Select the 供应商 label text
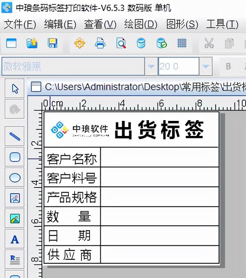Viewport: 246px width, 278px height. (x=70, y=255)
